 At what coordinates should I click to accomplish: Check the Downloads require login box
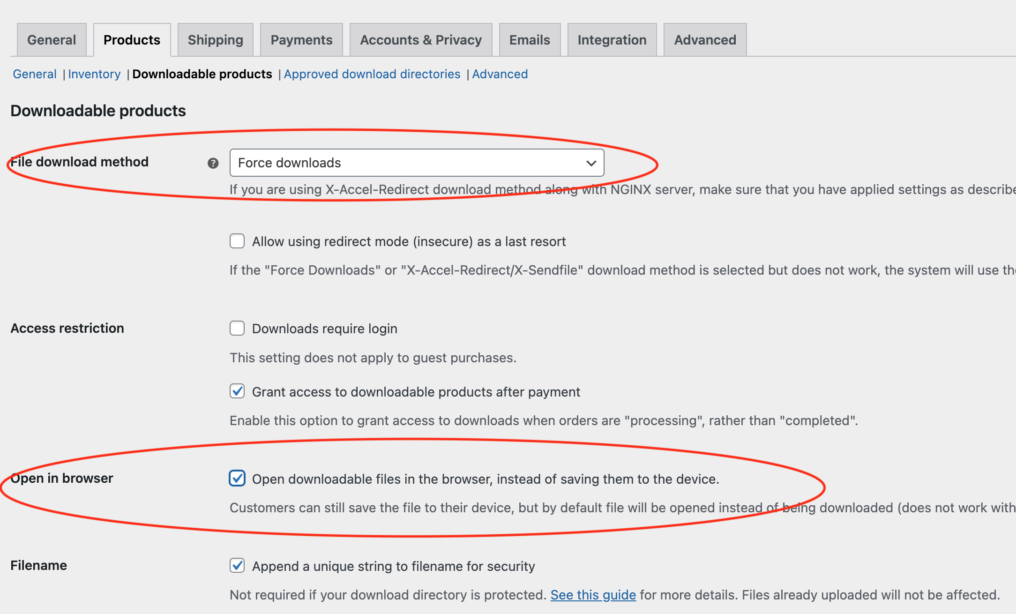coord(237,328)
